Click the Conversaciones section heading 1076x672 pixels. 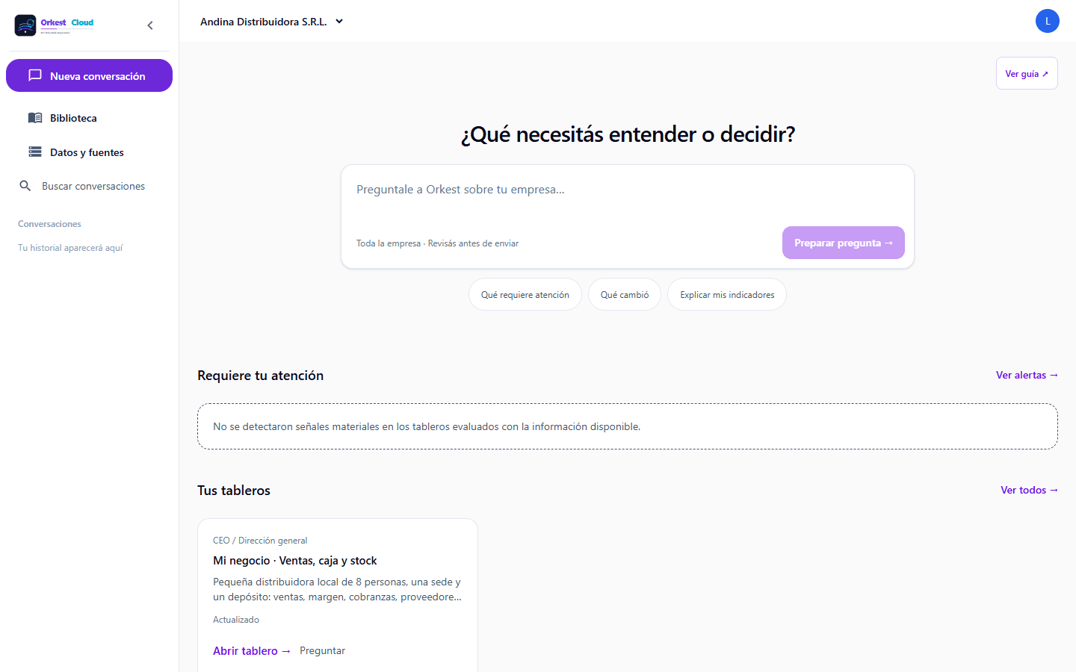tap(49, 224)
